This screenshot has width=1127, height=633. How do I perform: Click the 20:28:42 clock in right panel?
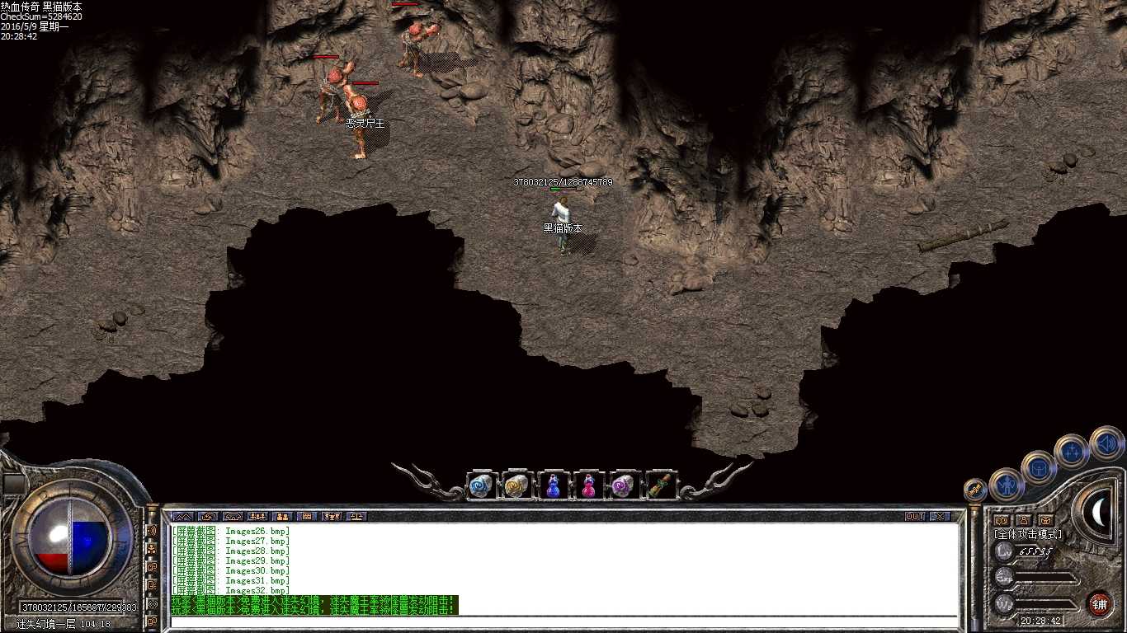point(1041,621)
